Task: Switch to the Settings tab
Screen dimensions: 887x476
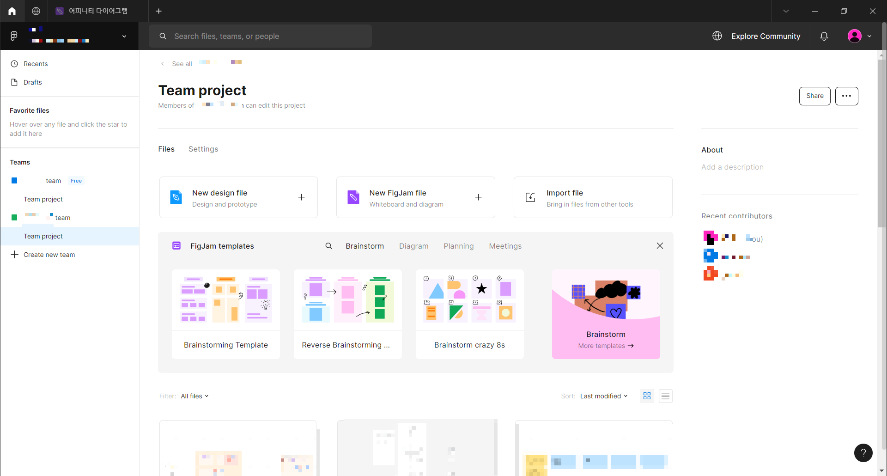Action: point(203,149)
